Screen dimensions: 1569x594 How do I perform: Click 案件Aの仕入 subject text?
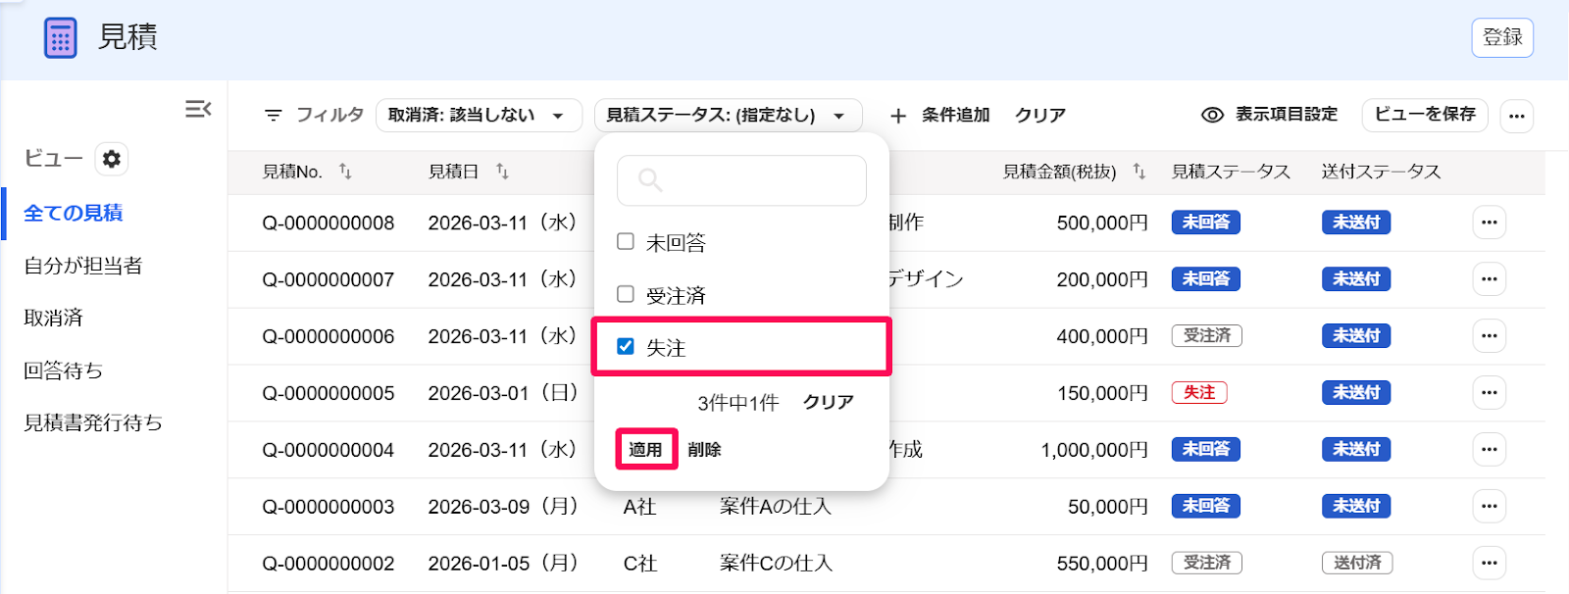(776, 507)
